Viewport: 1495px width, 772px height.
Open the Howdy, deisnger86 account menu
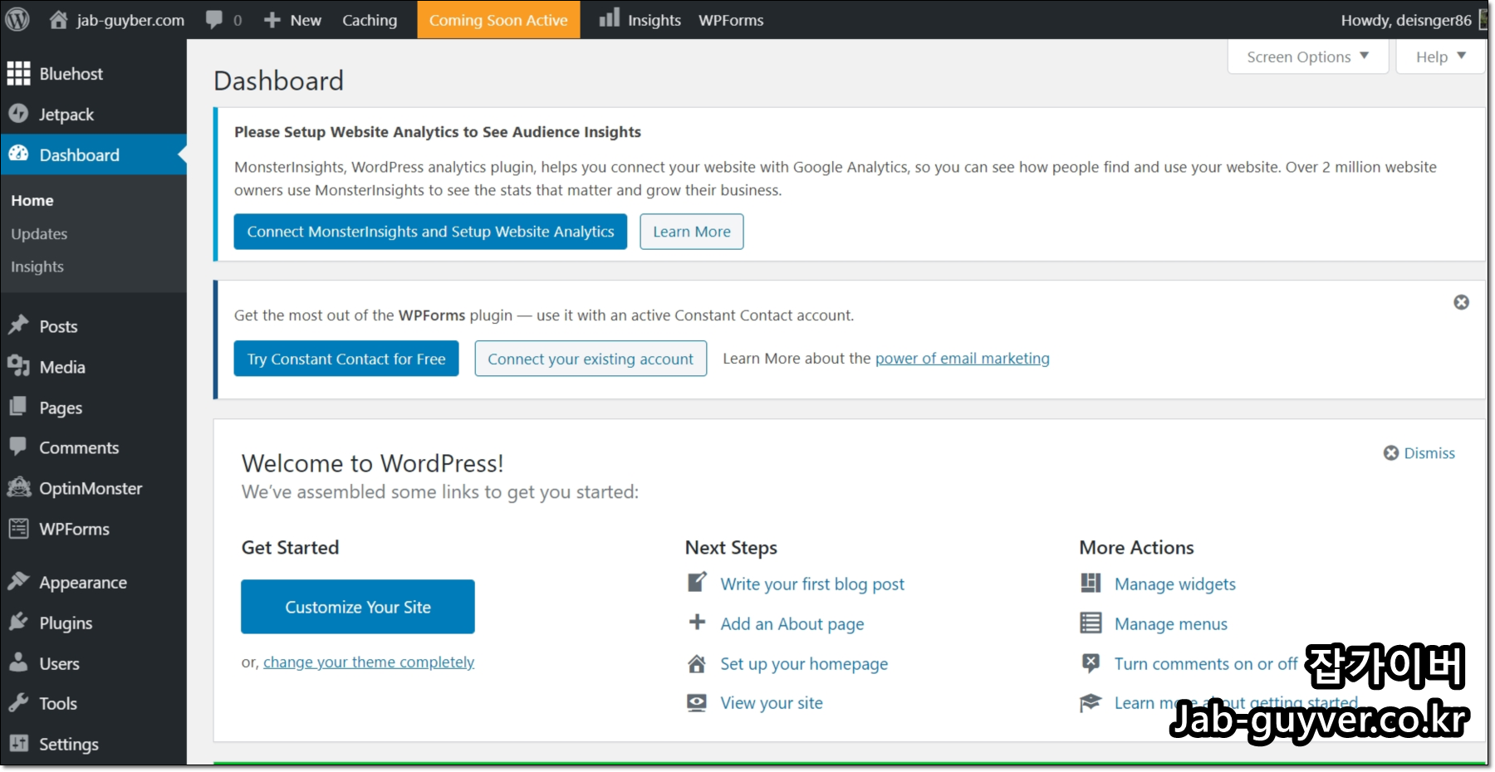pos(1413,20)
